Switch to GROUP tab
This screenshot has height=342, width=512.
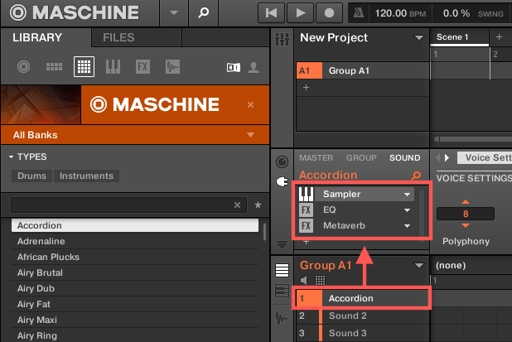pyautogui.click(x=361, y=157)
